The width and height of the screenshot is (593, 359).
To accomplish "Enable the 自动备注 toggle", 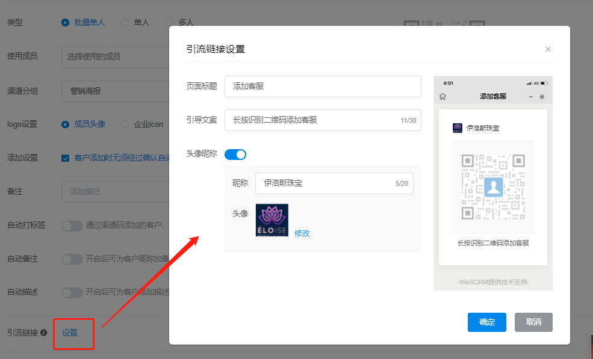I will (x=72, y=259).
